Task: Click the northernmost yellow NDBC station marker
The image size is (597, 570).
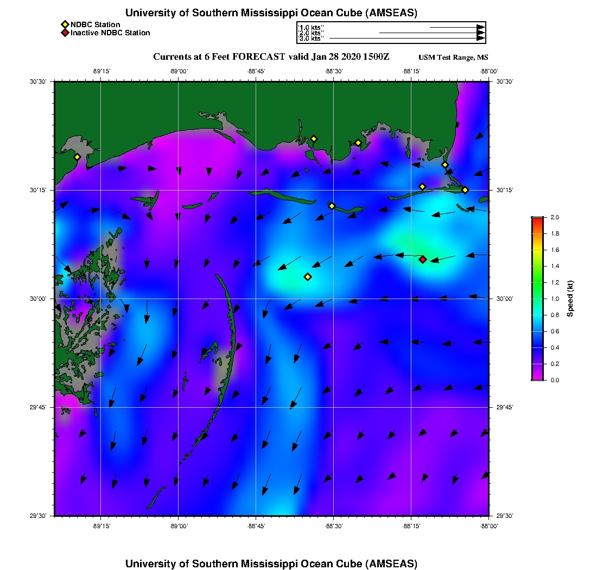Action: 314,139
